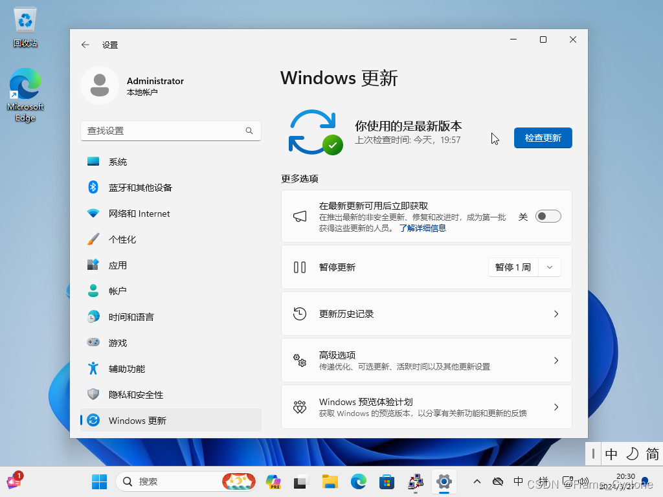
Task: Click the large update status sync icon
Action: click(x=315, y=132)
